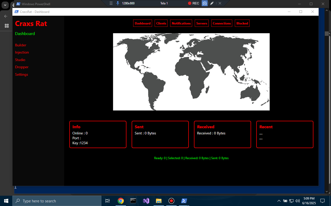Click the PowerShell scrollbar up arrow
Image resolution: width=331 pixels, height=206 pixels.
pyautogui.click(x=327, y=10)
